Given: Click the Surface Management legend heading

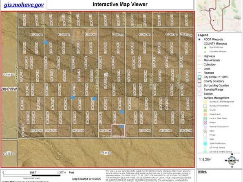Looking at the screenshot, I should pos(216,98).
